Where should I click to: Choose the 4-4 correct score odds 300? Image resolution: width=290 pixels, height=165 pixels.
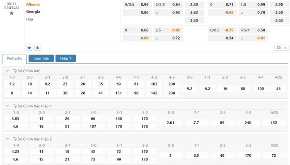[260, 88]
